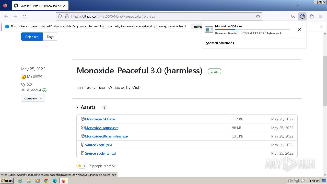Click the Monoxide-GDI.exe download file icon
Viewport: 327px width, 184px height.
pyautogui.click(x=209, y=30)
